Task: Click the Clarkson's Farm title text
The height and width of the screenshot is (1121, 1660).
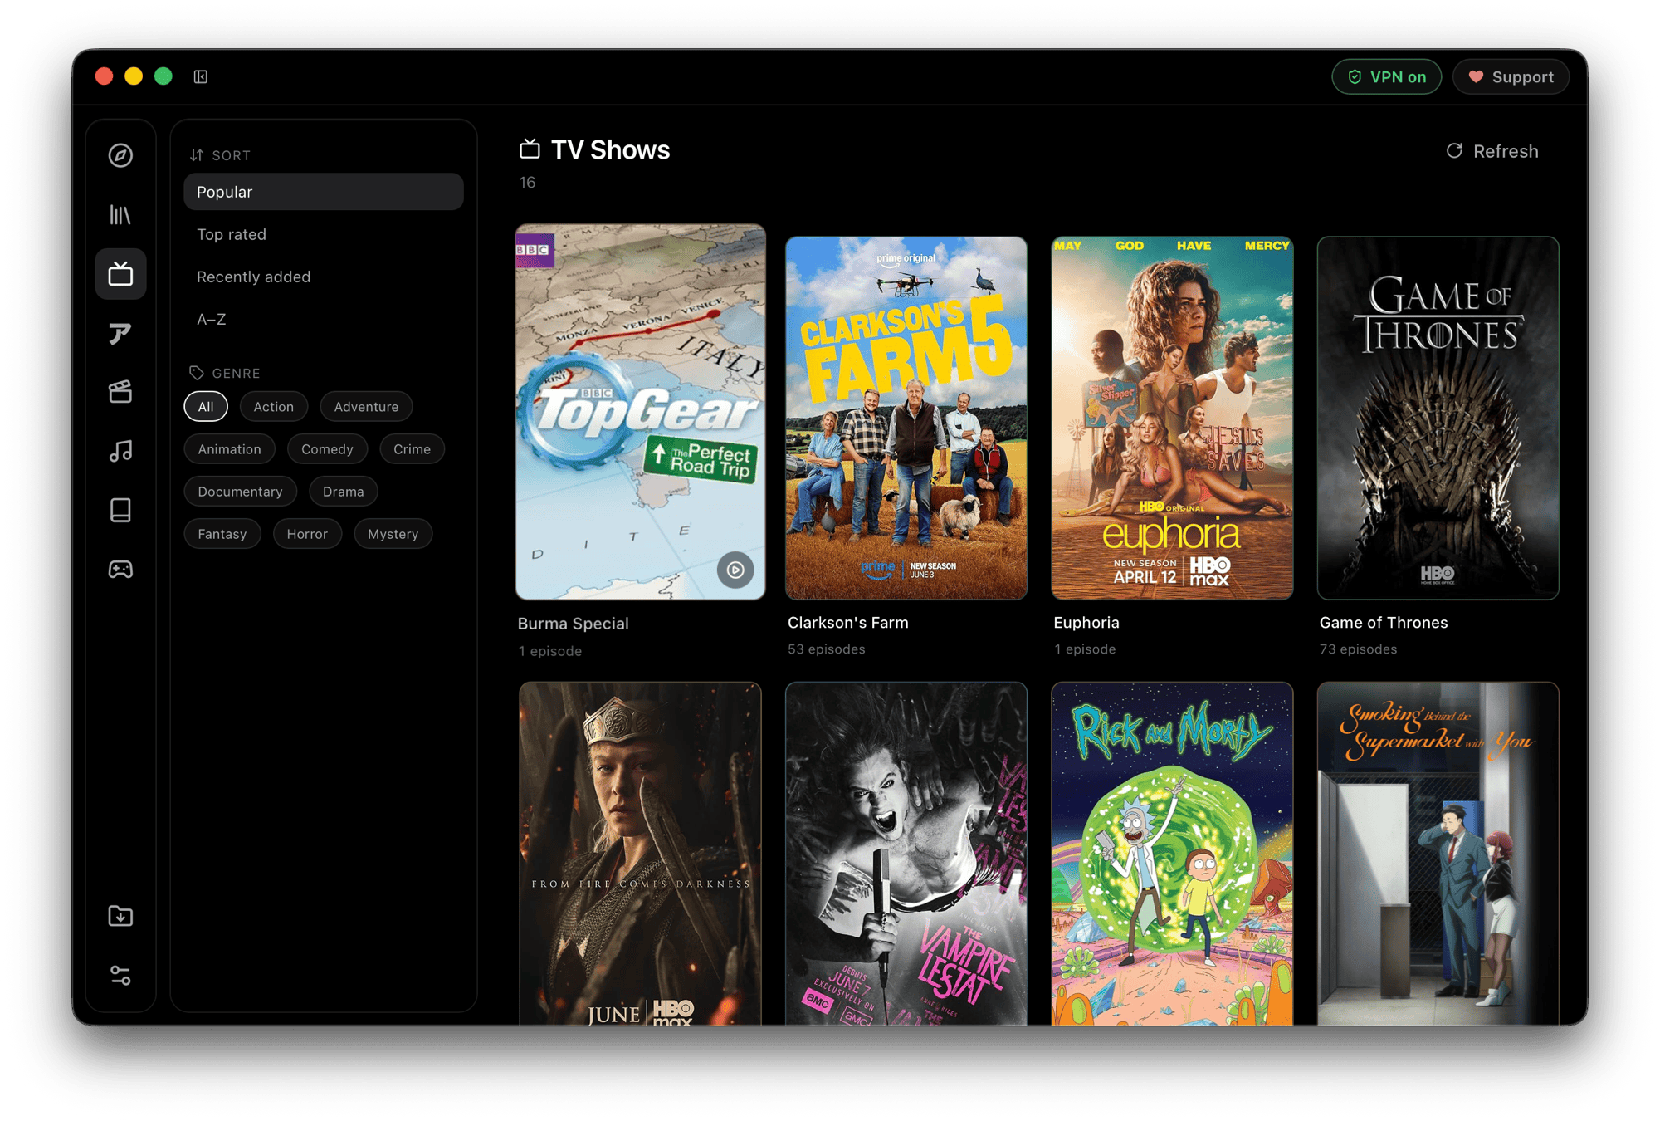Action: 847,623
